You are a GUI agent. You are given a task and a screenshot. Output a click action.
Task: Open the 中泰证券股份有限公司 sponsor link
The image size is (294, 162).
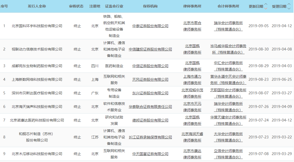coord(150,26)
